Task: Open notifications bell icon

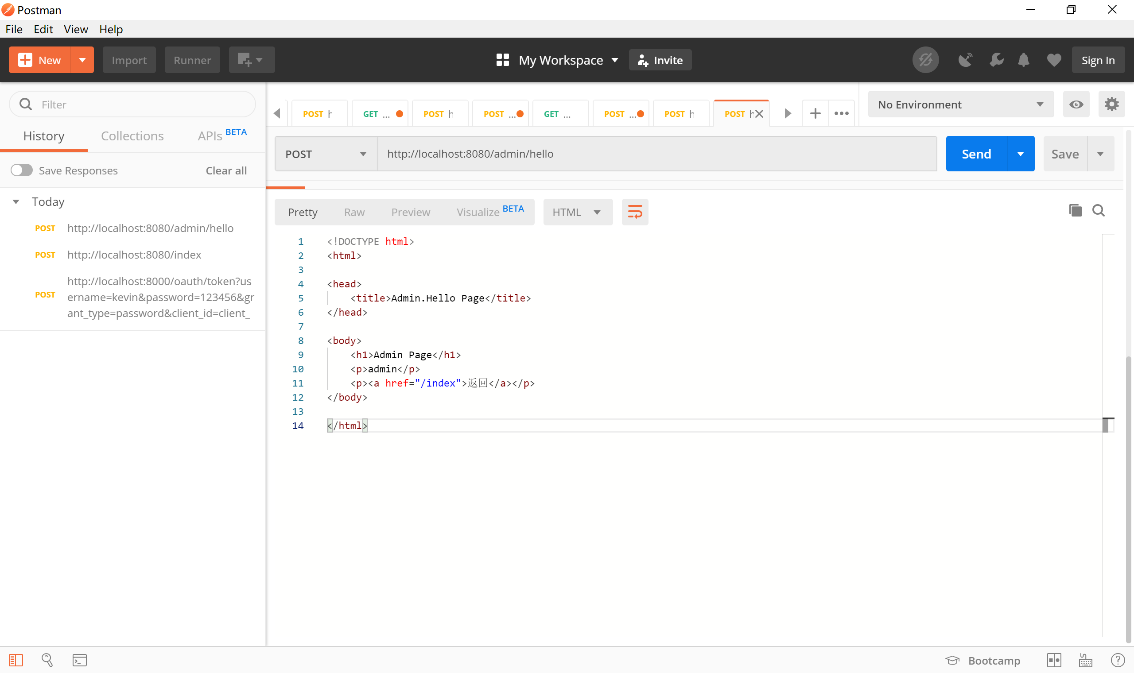Action: (1023, 60)
